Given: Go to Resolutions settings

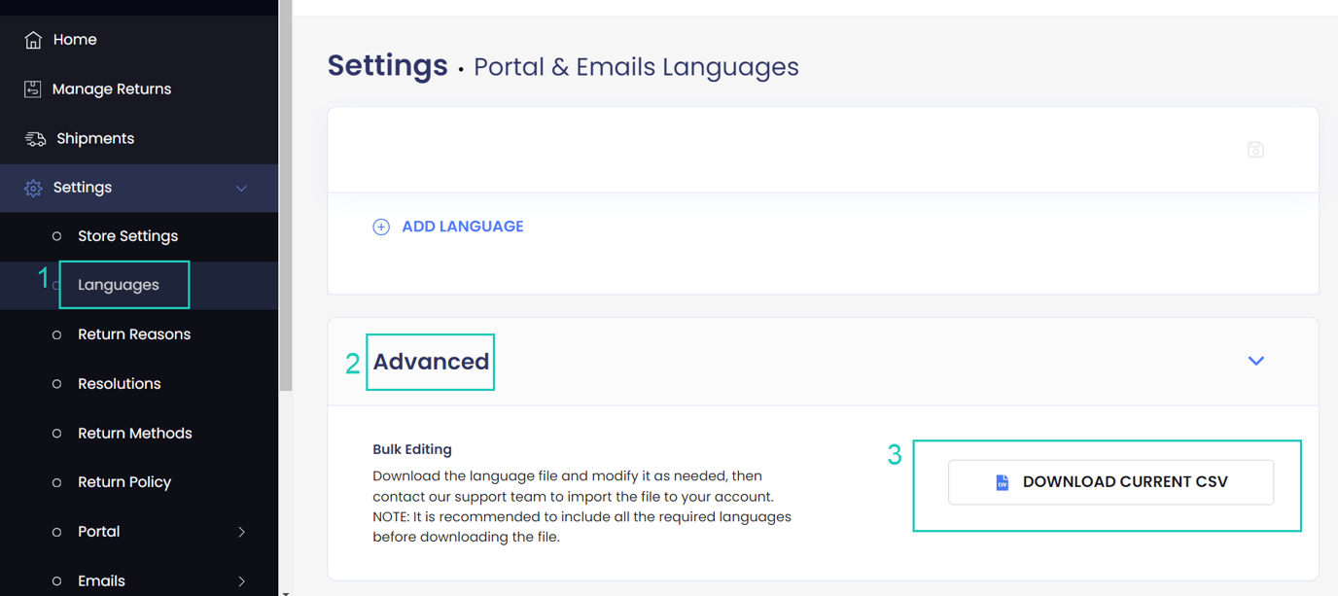Looking at the screenshot, I should tap(120, 384).
